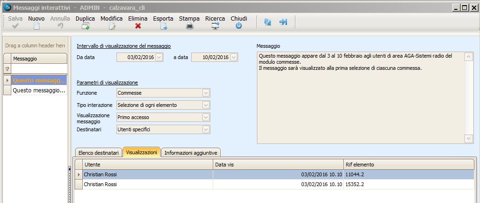
Task: Print using the Stampa icon
Action: (189, 26)
